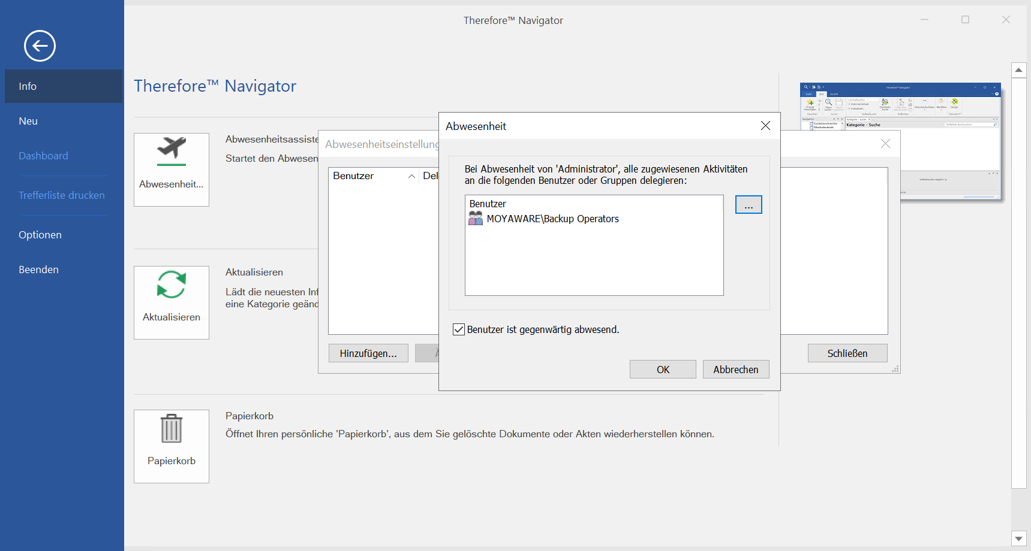Screen dimensions: 1031x551
Task: Open the user browse '...' button
Action: tap(749, 205)
